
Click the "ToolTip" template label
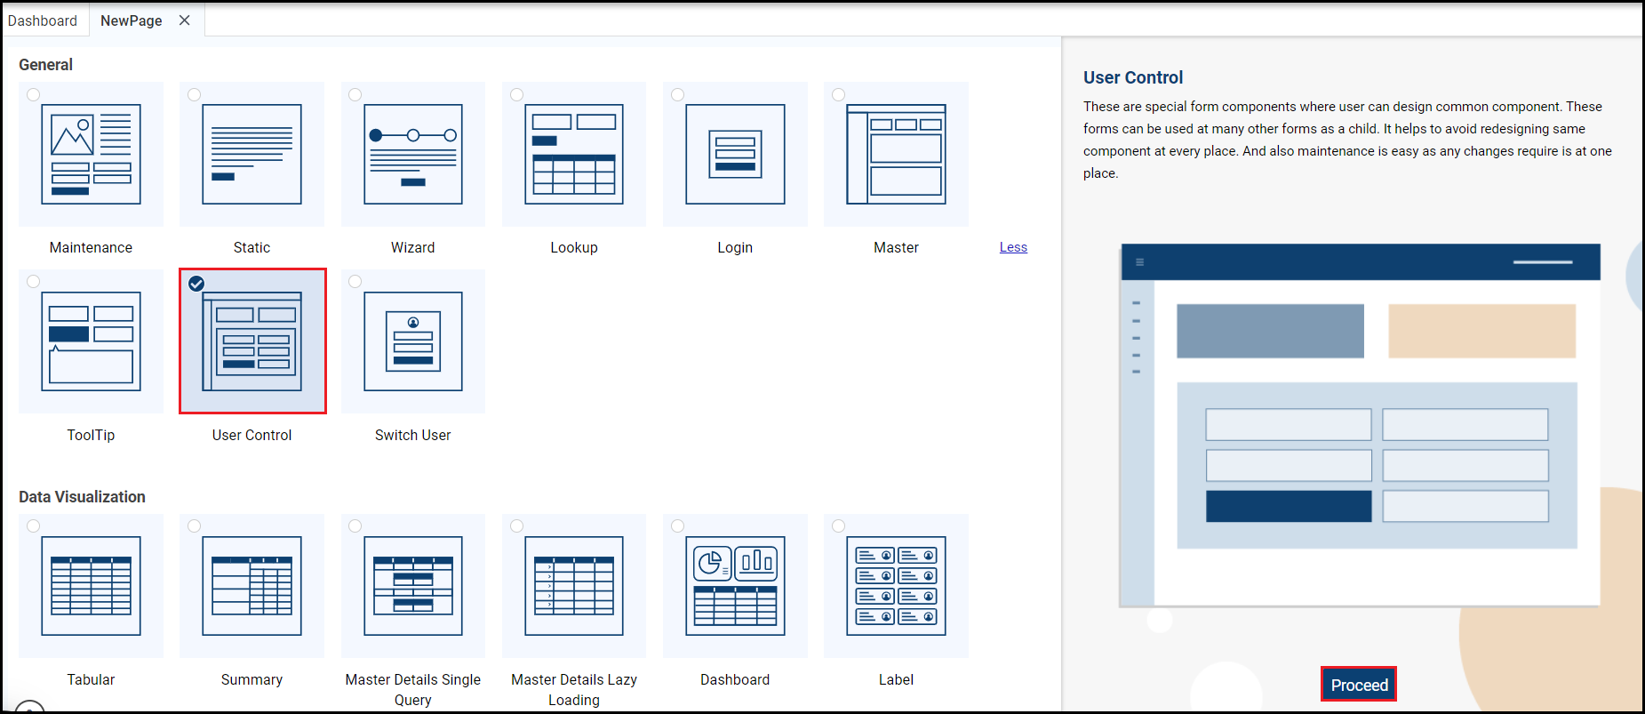point(91,436)
